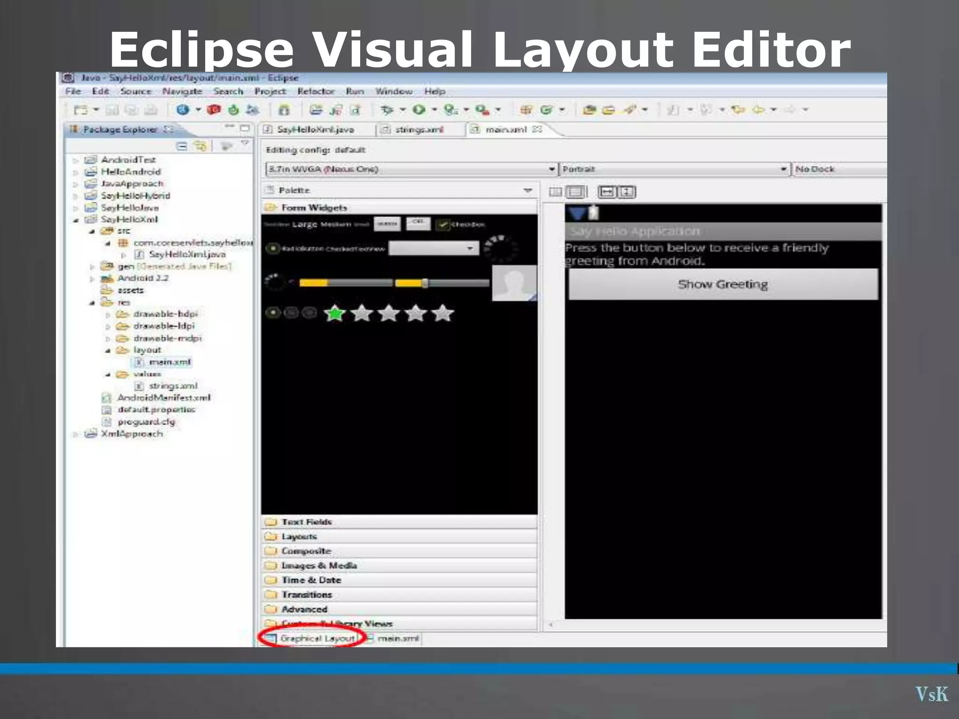Click the blue globe toolbar icon

183,110
